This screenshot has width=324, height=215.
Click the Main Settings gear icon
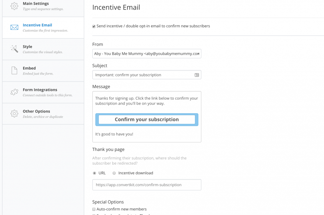click(x=14, y=6)
